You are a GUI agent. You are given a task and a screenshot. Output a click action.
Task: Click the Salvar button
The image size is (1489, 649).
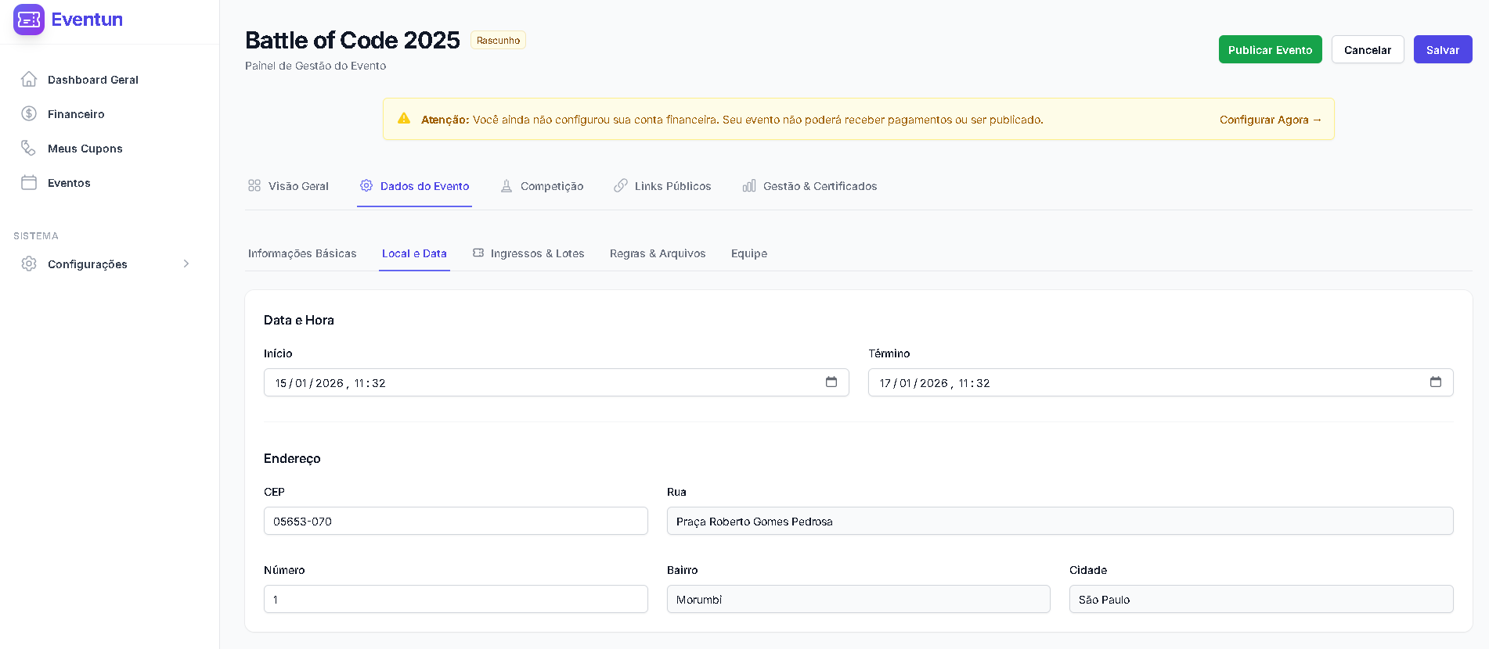(x=1442, y=50)
